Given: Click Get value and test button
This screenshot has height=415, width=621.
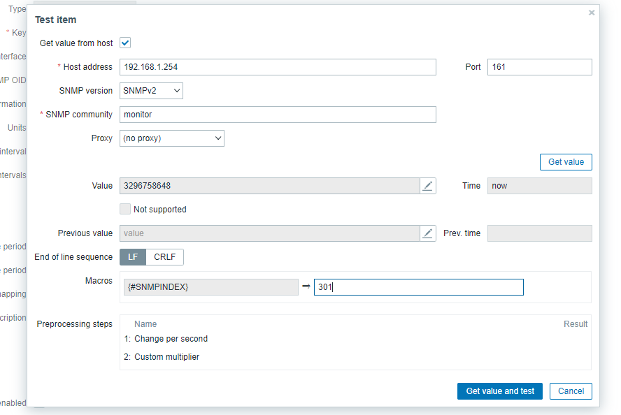Looking at the screenshot, I should point(500,391).
